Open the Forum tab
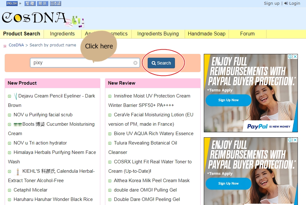The image size is (306, 205). [247, 34]
